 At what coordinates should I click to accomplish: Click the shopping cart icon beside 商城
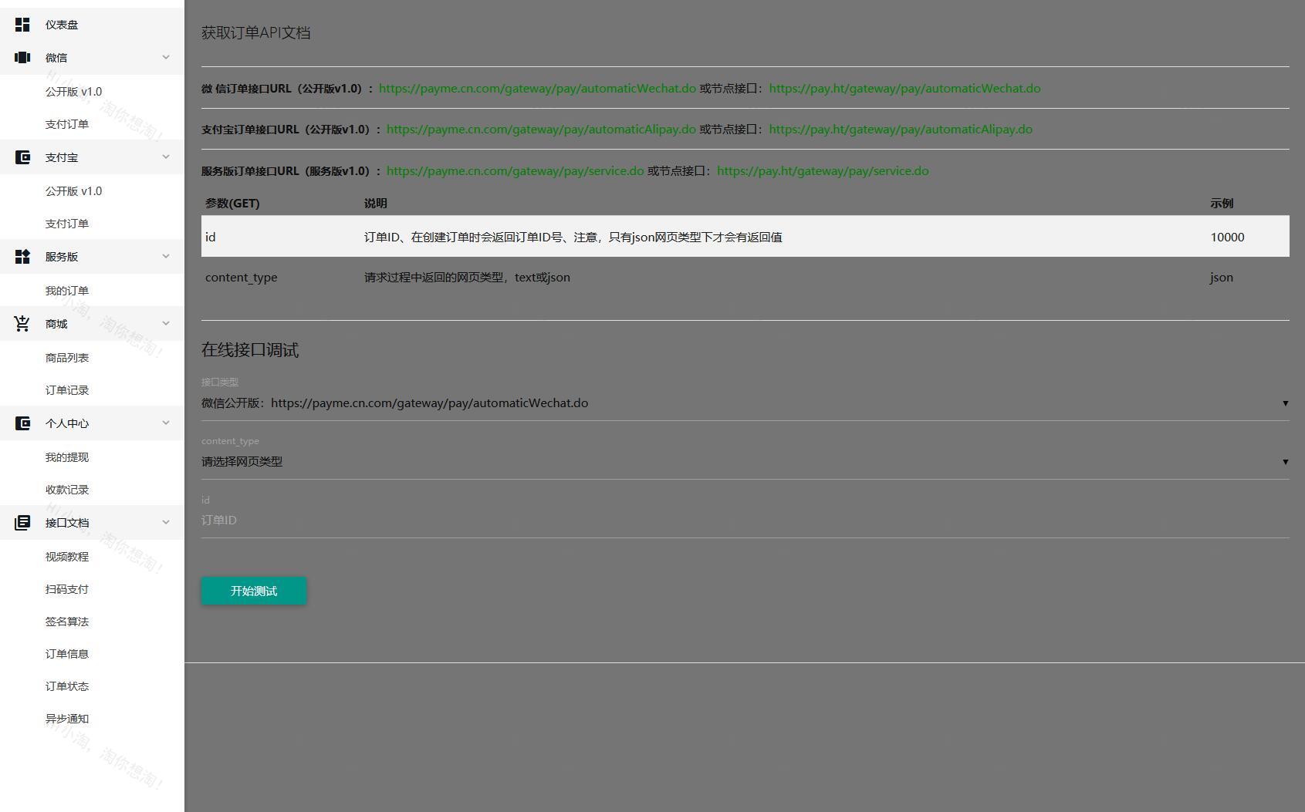click(22, 324)
